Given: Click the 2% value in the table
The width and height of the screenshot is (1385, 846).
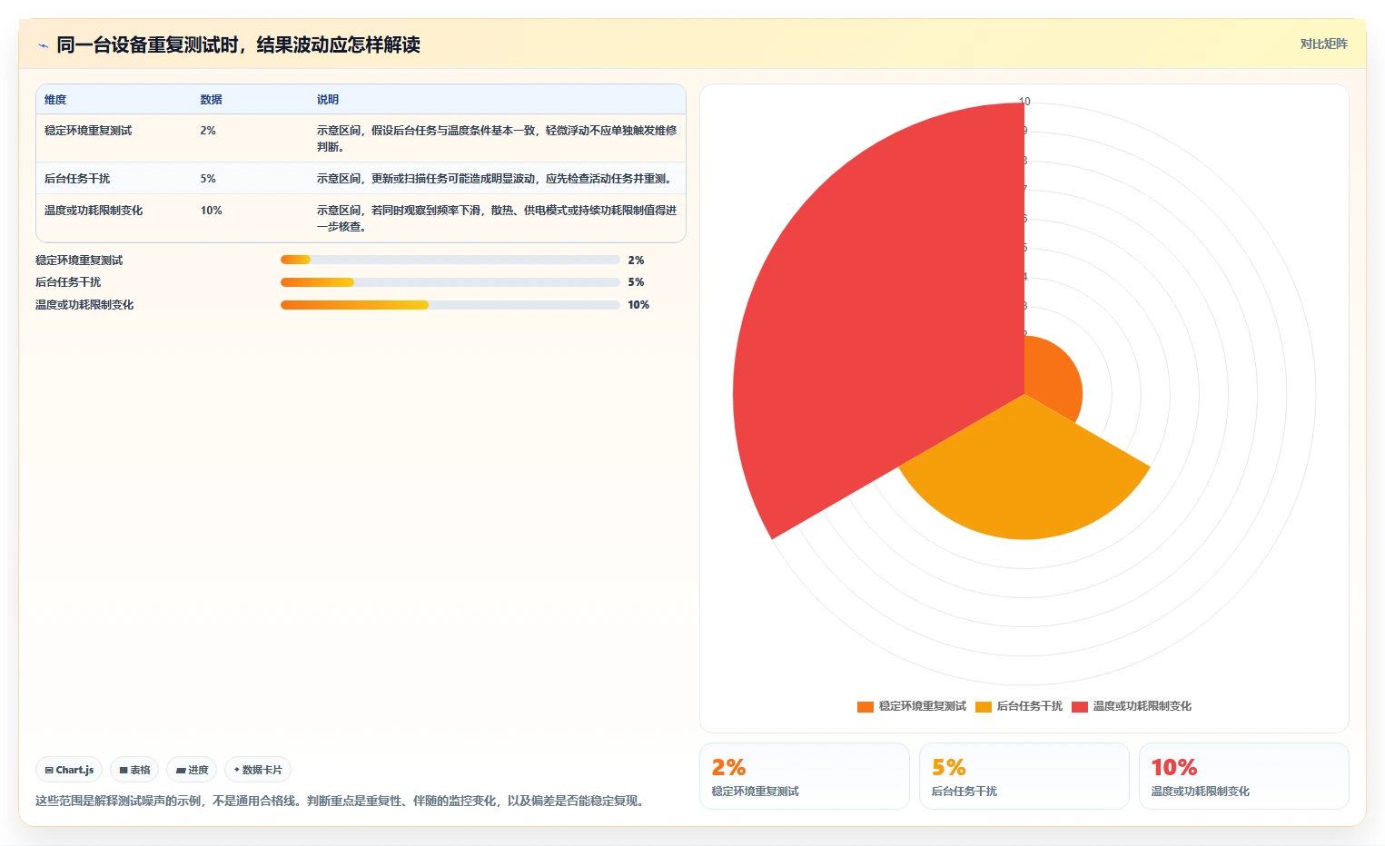Looking at the screenshot, I should tap(208, 131).
